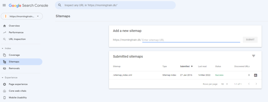The image size is (268, 102).
Task: Go to next page of sitemaps
Action: pos(256,84)
